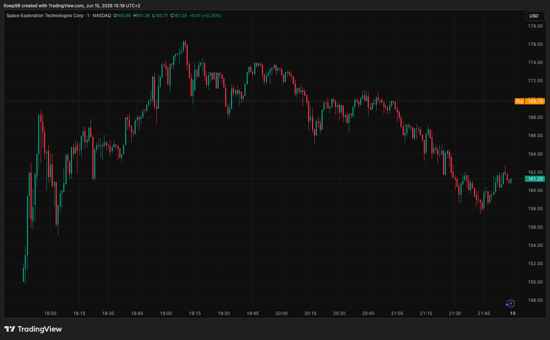The image size is (550, 340).
Task: Click the 156.00 price axis label
Action: click(x=535, y=227)
